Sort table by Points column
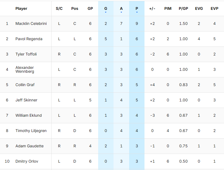Screen dimensions: 224x170 (137, 8)
